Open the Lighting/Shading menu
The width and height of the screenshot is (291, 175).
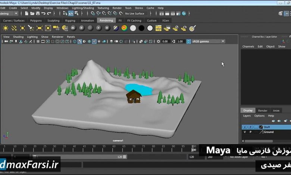(x=83, y=8)
